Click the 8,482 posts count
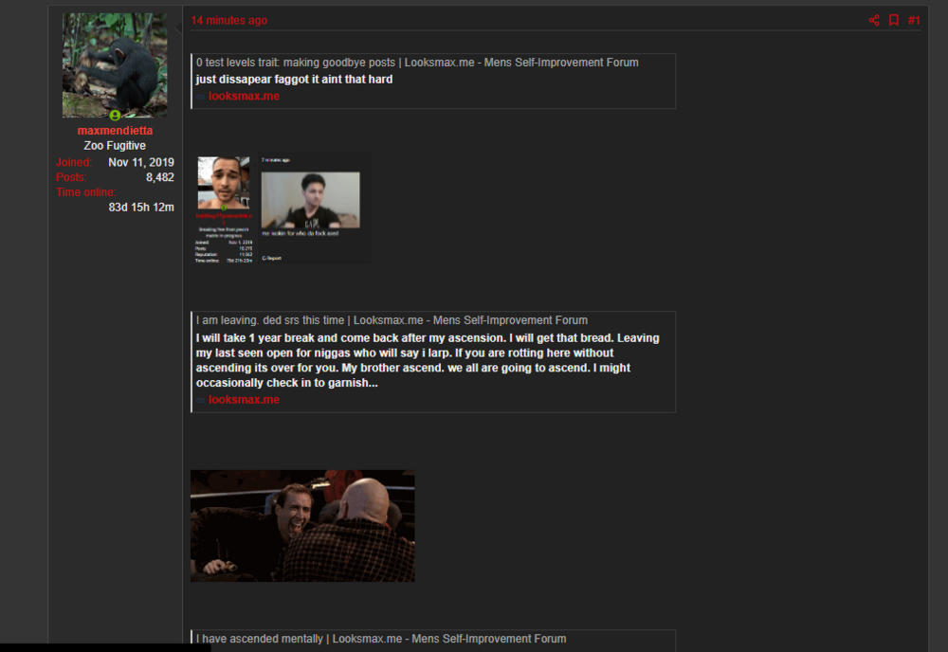The image size is (948, 652). point(159,177)
